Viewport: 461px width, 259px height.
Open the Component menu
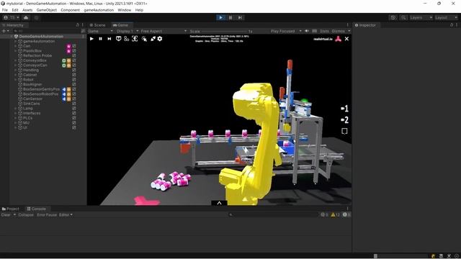click(70, 10)
